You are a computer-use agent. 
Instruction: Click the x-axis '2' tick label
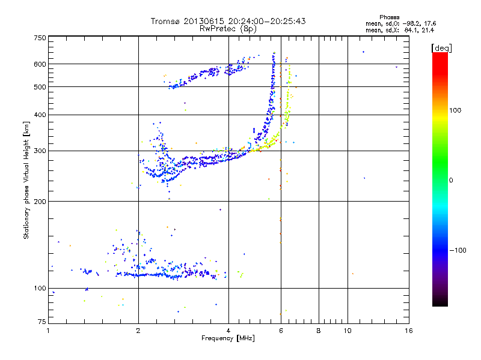click(138, 331)
